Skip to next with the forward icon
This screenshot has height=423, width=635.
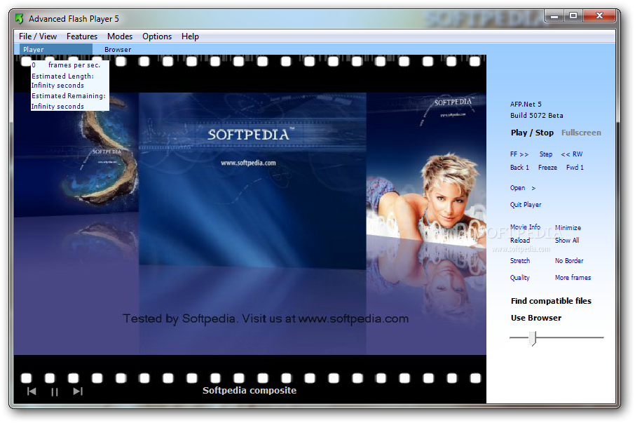pyautogui.click(x=78, y=391)
